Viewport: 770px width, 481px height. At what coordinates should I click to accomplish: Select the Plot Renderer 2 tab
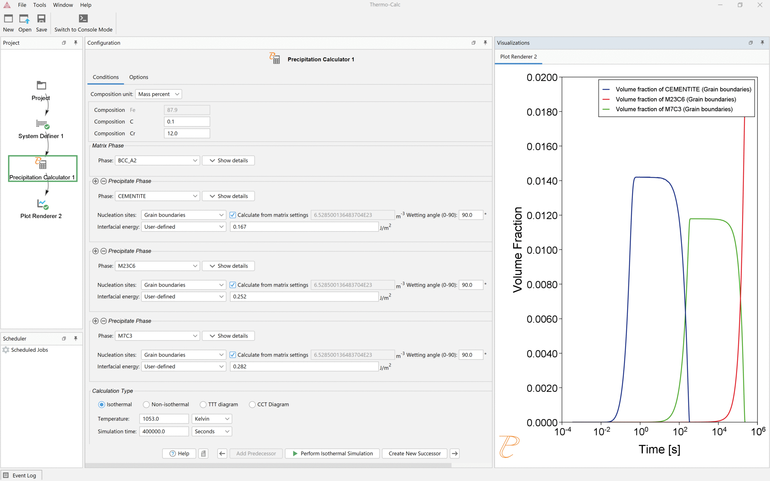pos(518,57)
